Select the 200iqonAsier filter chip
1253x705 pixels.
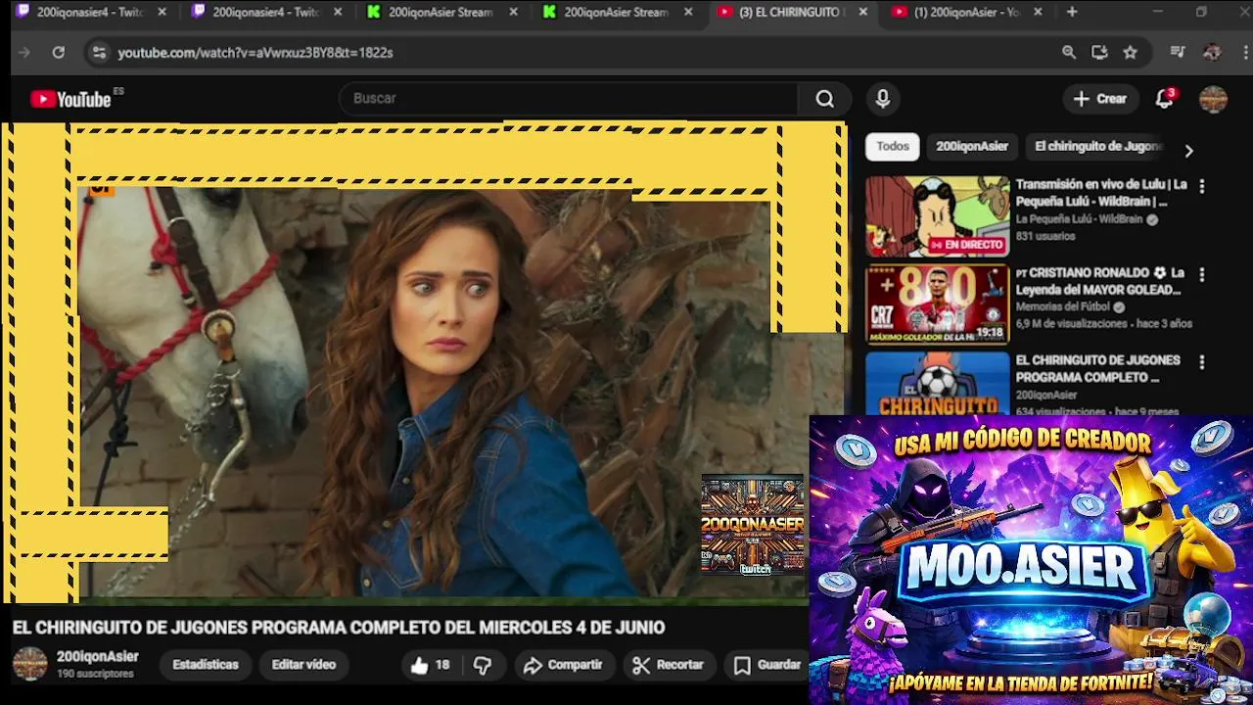[x=972, y=147]
